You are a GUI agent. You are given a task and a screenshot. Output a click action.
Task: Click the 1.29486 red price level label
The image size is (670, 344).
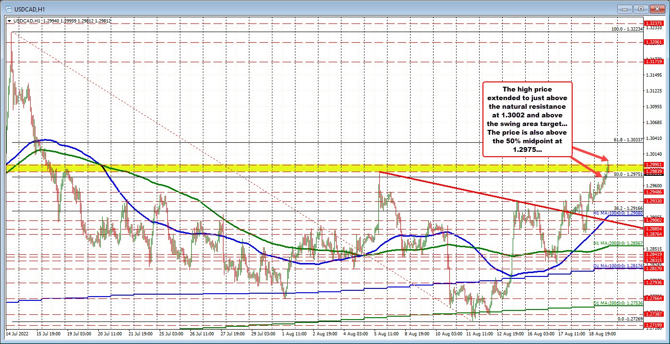click(x=653, y=192)
